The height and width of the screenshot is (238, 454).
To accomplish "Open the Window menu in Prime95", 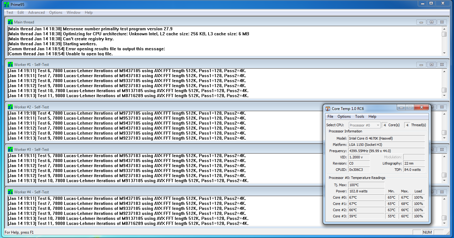I will [74, 12].
